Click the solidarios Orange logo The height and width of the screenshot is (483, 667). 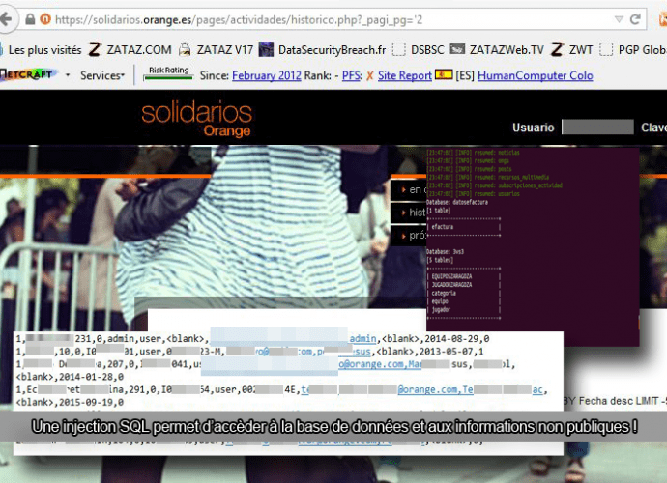196,120
